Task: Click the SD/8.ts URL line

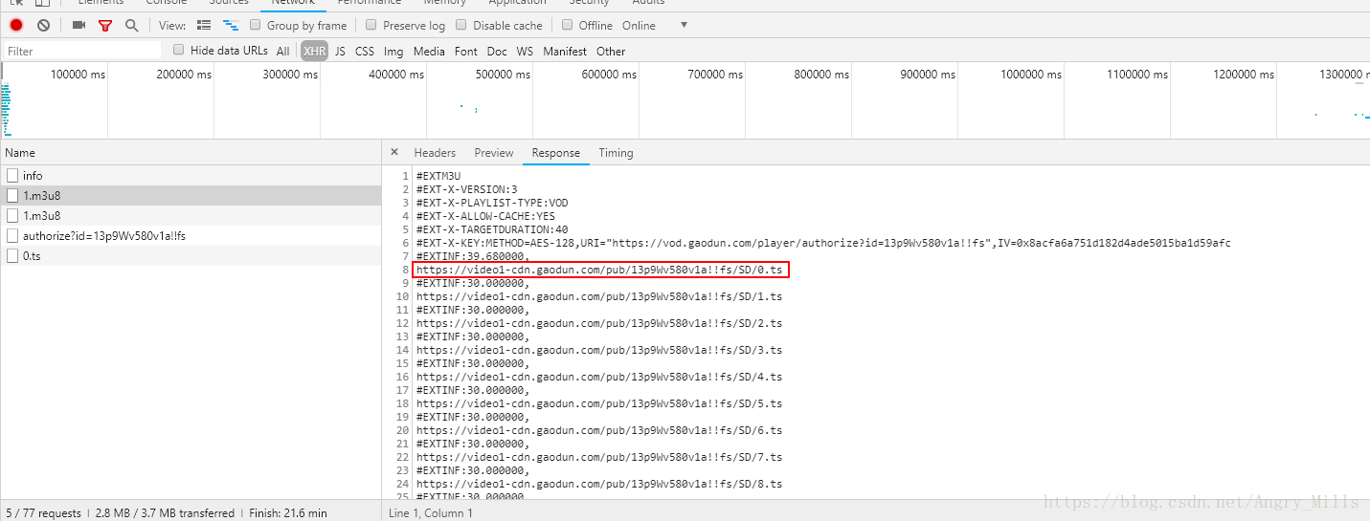Action: click(x=599, y=485)
